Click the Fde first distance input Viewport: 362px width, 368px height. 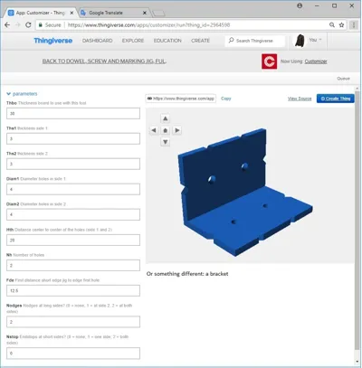(x=73, y=291)
